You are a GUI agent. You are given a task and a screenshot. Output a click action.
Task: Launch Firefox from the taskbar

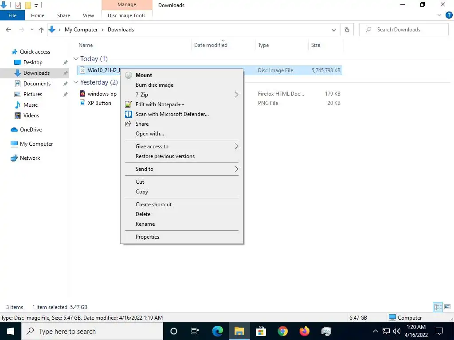pos(304,331)
